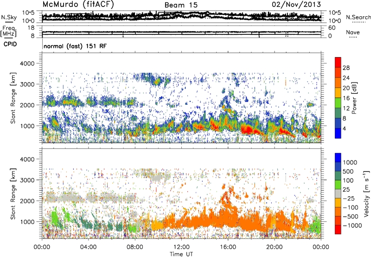
Task: Click the "N.Sky" legend label
Action: pyautogui.click(x=9, y=17)
